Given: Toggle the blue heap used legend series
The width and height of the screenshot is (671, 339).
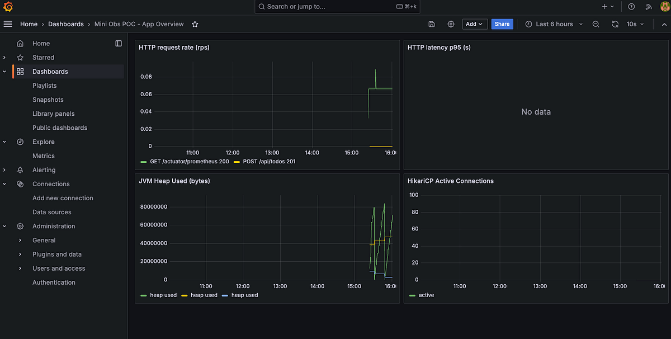Looking at the screenshot, I should tap(245, 295).
